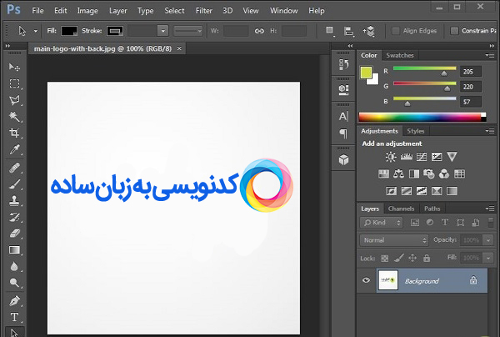
Task: Toggle the pixel layer filter
Action: tap(414, 223)
